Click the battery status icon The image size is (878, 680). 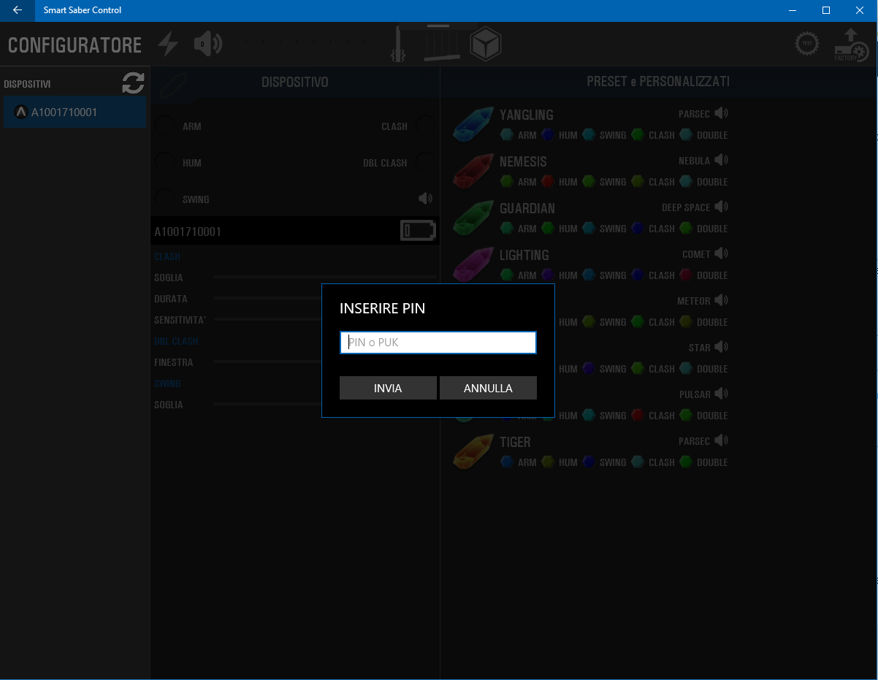pos(418,231)
